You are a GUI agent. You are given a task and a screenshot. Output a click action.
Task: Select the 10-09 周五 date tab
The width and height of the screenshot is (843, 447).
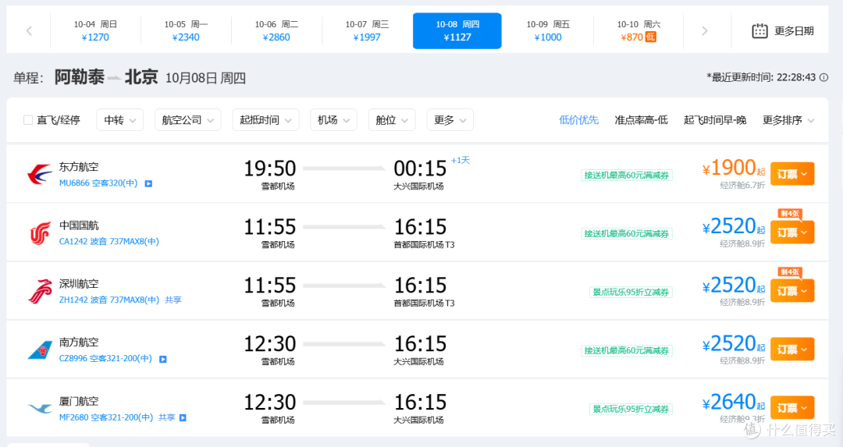click(548, 31)
